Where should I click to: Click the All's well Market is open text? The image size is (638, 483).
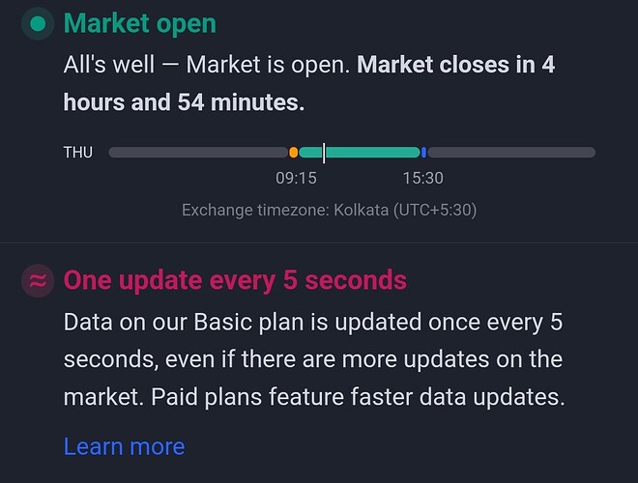tap(207, 65)
